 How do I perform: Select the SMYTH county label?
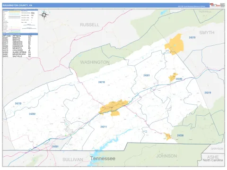pos(207,33)
